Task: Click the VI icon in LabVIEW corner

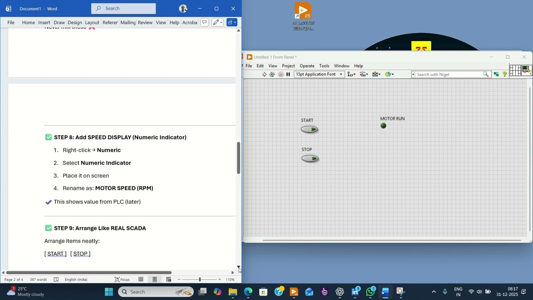Action: [x=526, y=70]
